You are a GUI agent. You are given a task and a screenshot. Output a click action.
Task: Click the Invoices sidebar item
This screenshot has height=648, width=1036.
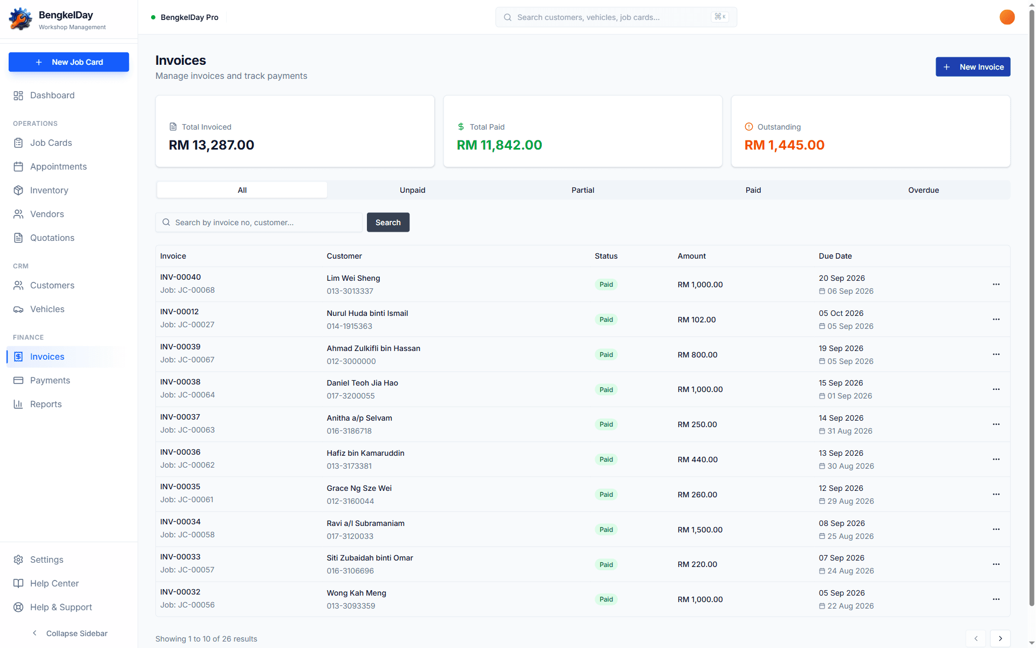tap(69, 356)
